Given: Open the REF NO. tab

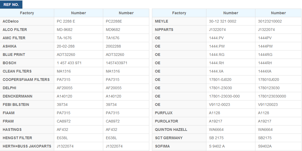Looking at the screenshot, I should (11, 5).
